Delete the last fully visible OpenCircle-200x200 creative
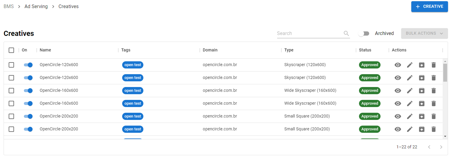 [x=433, y=129]
